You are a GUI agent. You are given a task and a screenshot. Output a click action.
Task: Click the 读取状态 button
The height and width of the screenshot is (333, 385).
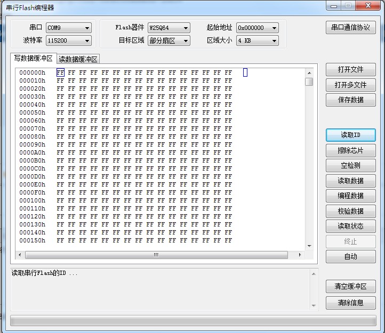coord(351,226)
